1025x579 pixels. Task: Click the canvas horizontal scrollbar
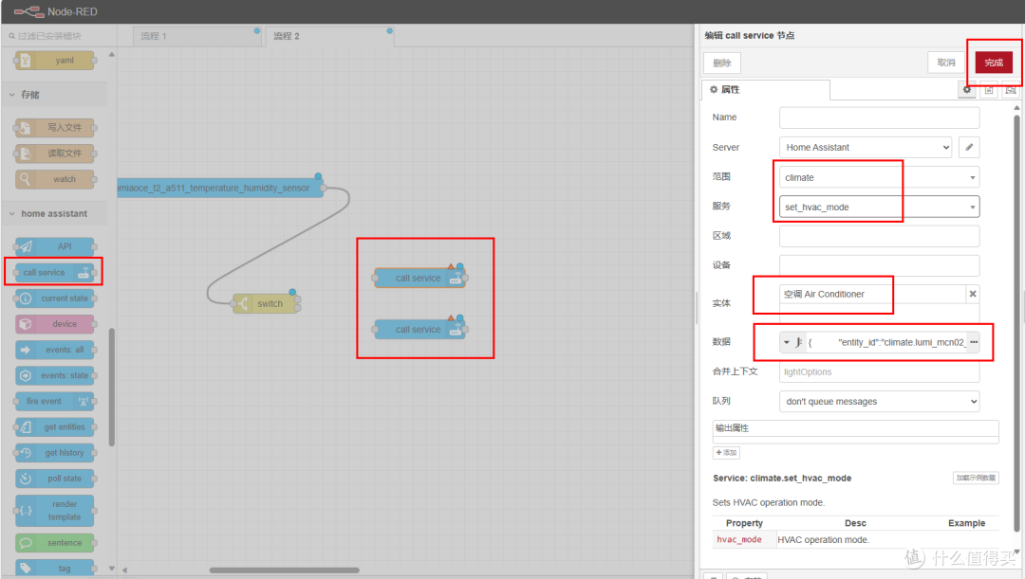click(284, 570)
